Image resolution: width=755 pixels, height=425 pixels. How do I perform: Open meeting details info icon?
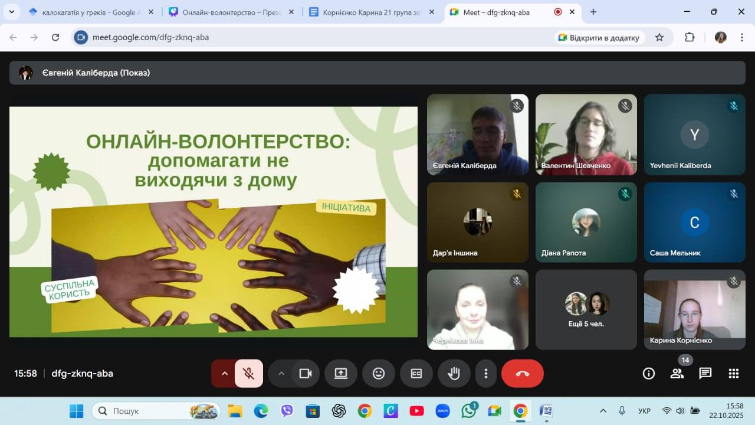point(649,374)
